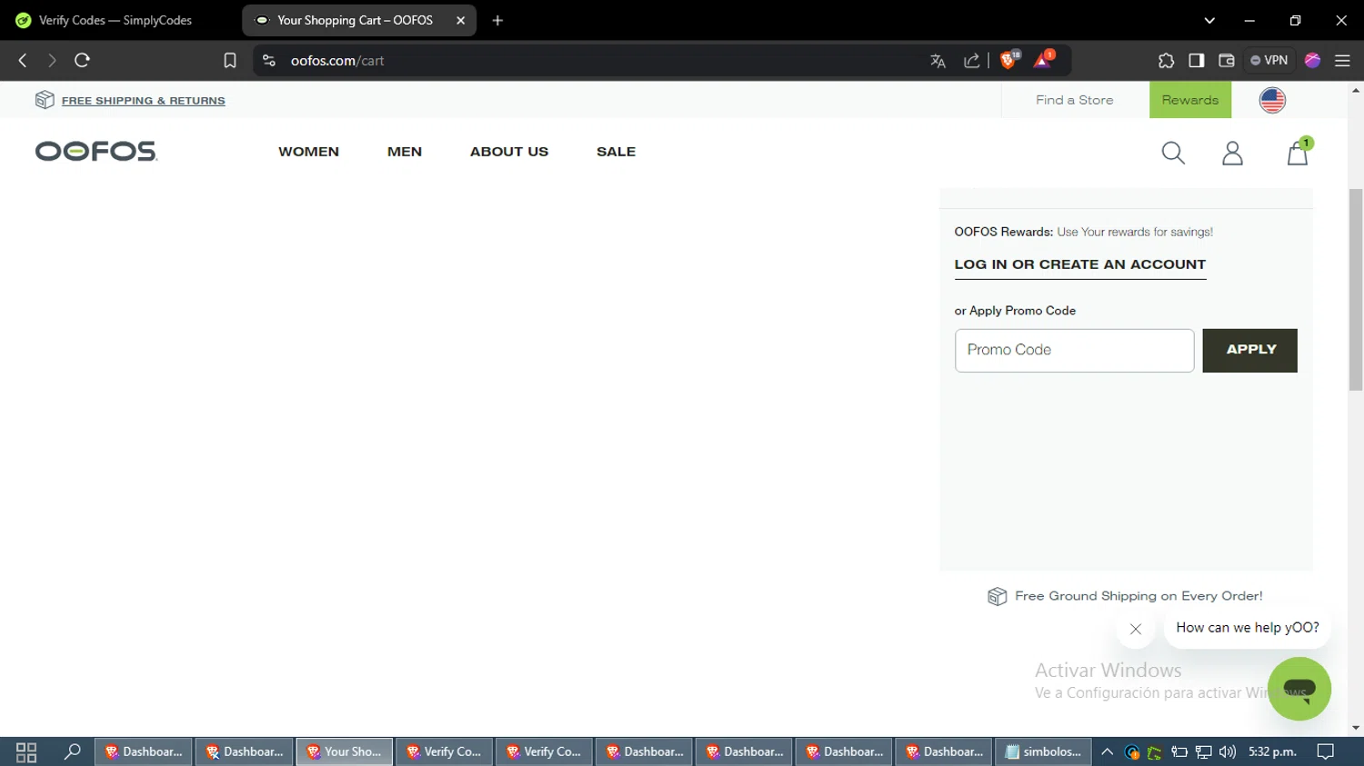This screenshot has height=766, width=1364.
Task: Click the US flag country selector
Action: pyautogui.click(x=1272, y=100)
